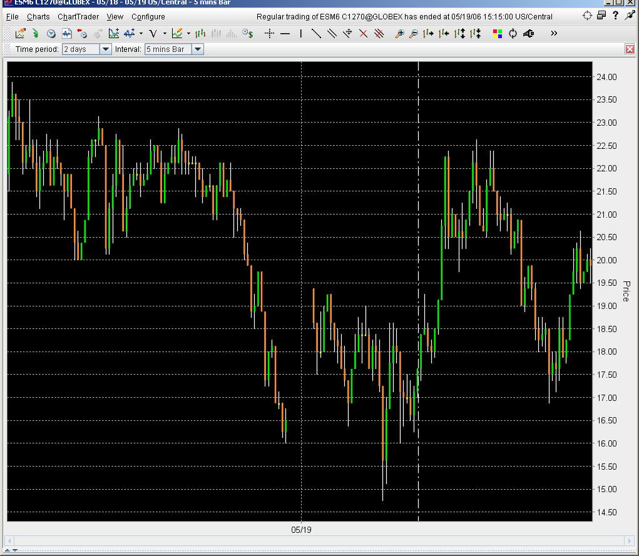Click the vertical Price axis title
The width and height of the screenshot is (639, 556).
pos(626,291)
